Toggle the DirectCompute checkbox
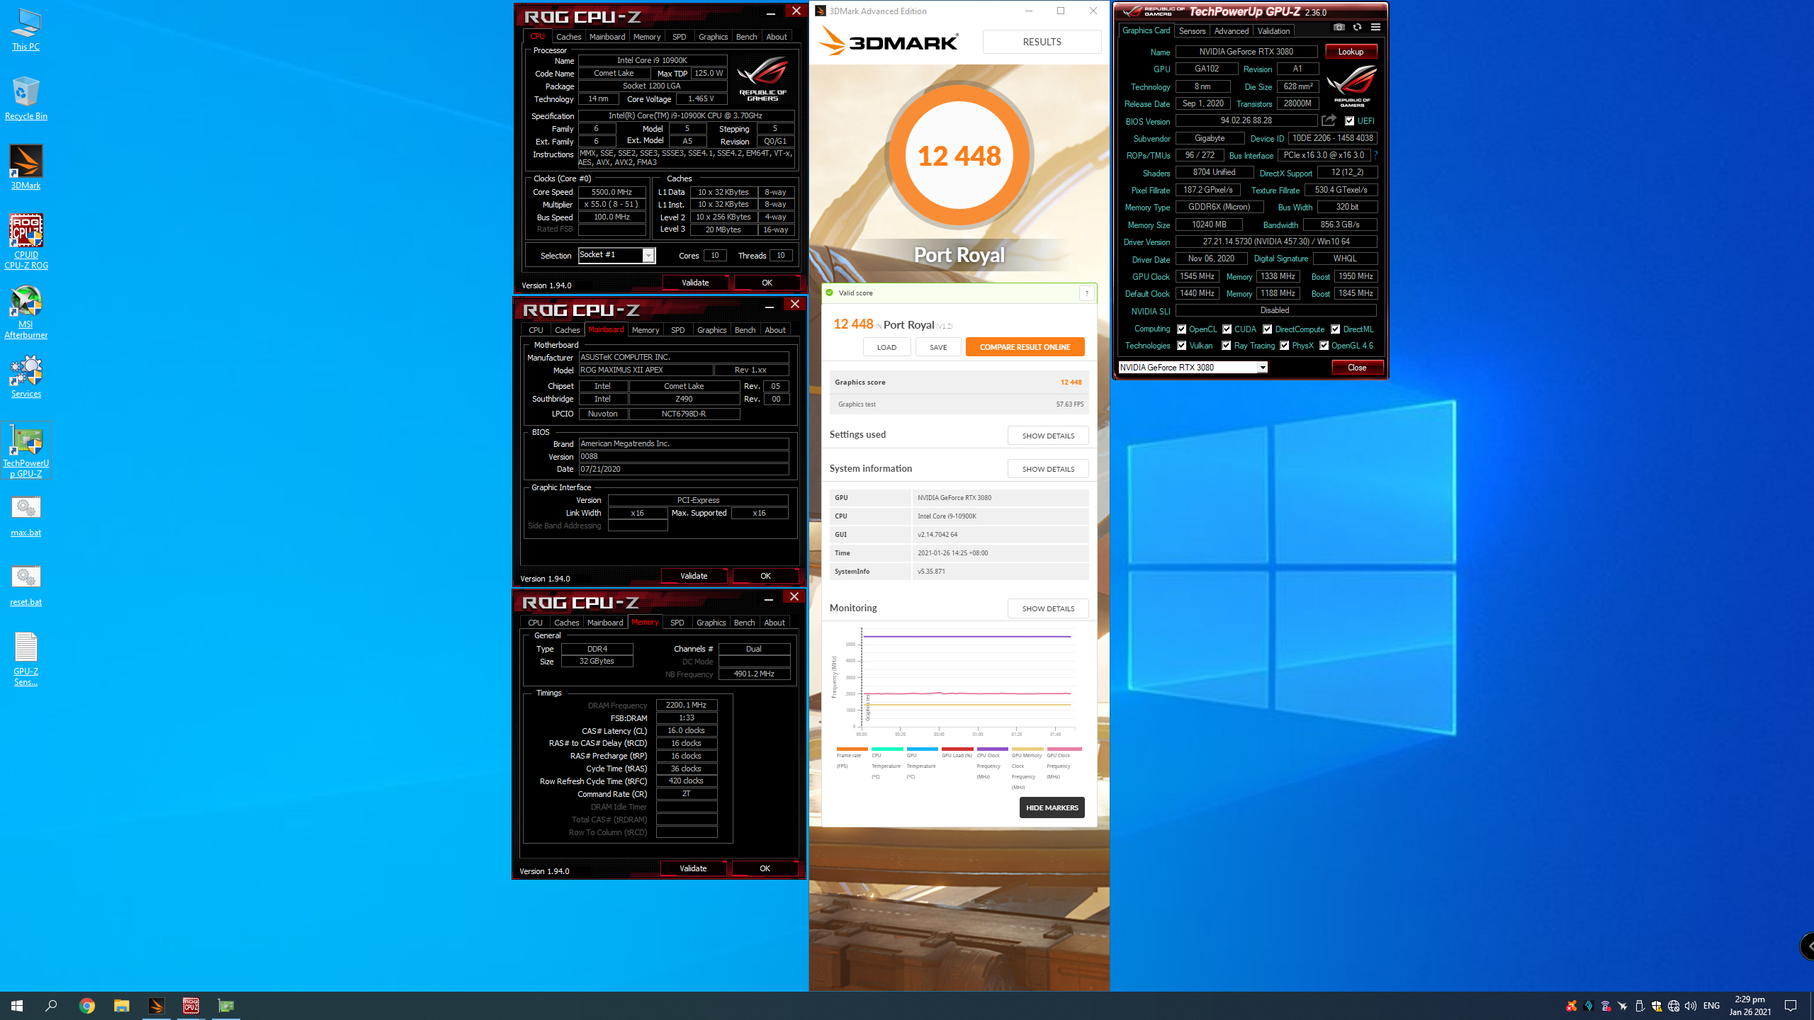 tap(1267, 329)
